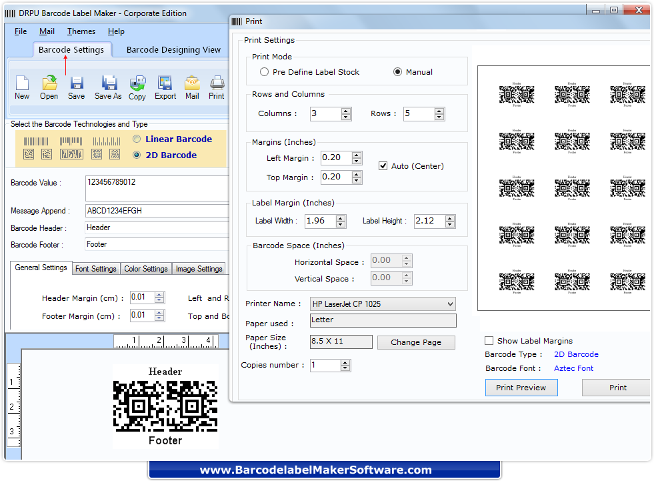The image size is (654, 481).
Task: Click the horizontal ruler in design view
Action: coord(166,341)
